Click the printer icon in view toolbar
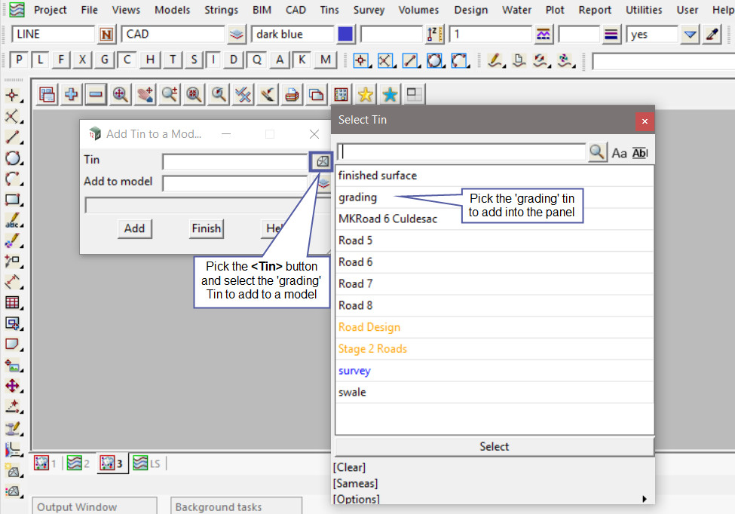Image resolution: width=735 pixels, height=514 pixels. [x=292, y=94]
